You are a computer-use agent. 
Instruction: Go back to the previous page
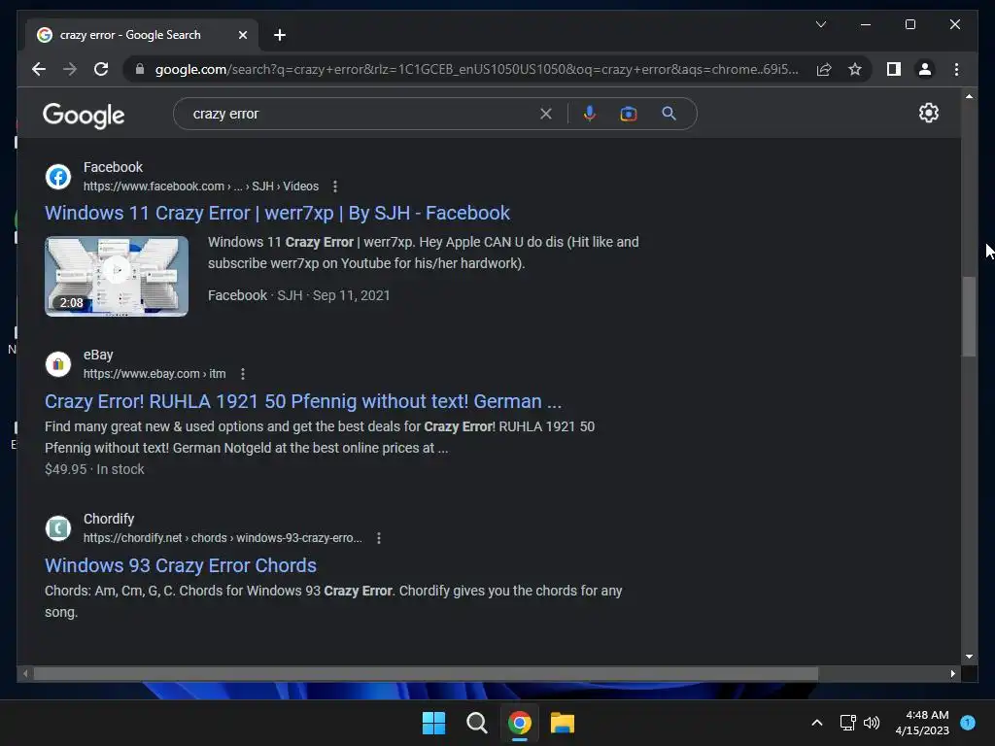(x=39, y=69)
